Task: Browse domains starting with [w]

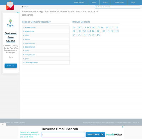Action: coord(84,35)
